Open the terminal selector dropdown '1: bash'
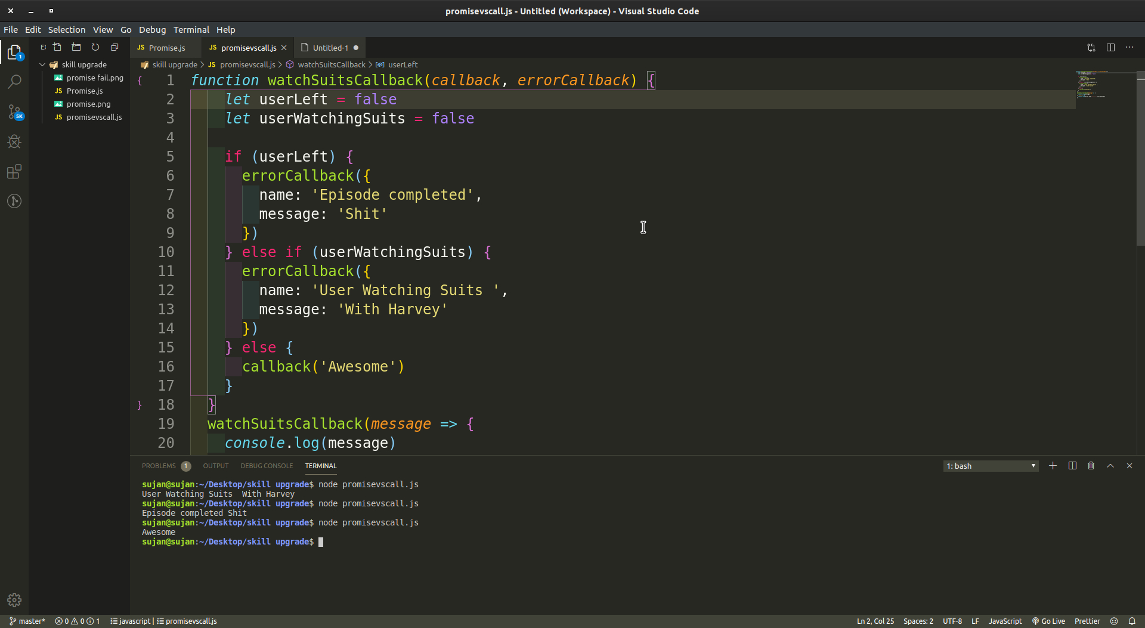The height and width of the screenshot is (628, 1145). [991, 466]
